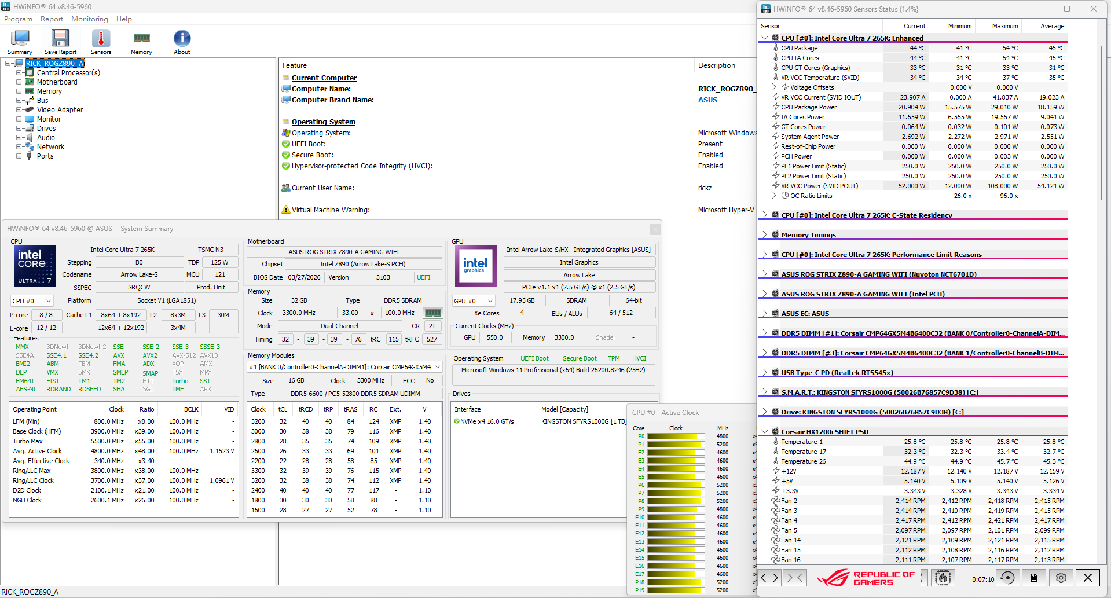The height and width of the screenshot is (598, 1111).
Task: Click the shrink-layout arrows button in Sensors window
Action: coord(794,578)
